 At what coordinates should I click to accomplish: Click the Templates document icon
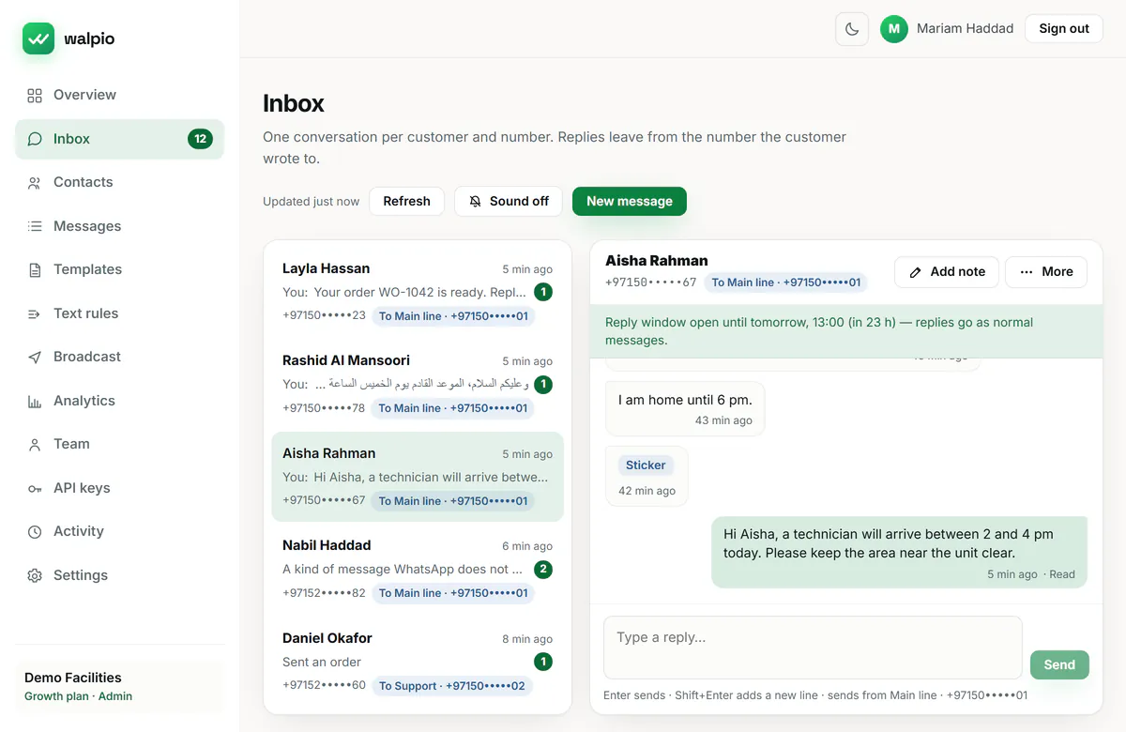[35, 270]
